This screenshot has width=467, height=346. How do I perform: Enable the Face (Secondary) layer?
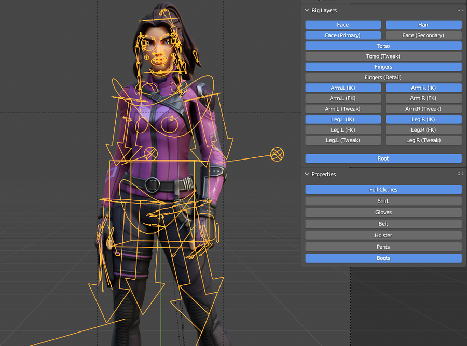click(423, 35)
